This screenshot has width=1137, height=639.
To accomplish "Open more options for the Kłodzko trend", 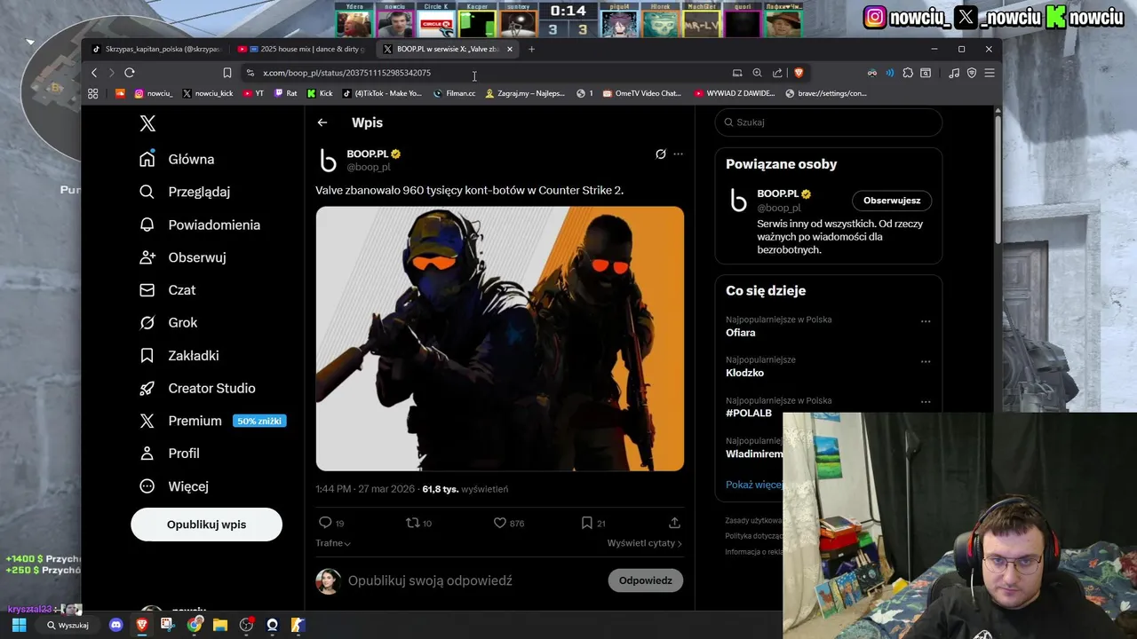I will (x=926, y=361).
